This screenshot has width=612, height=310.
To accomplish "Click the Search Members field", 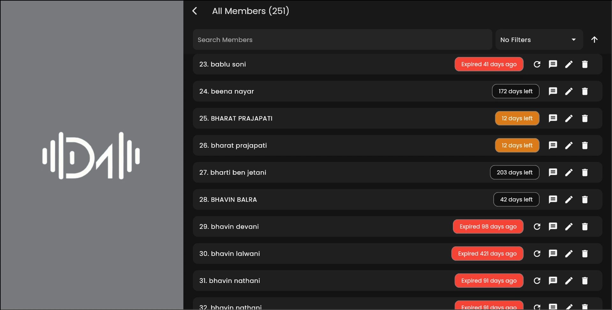I will [342, 40].
